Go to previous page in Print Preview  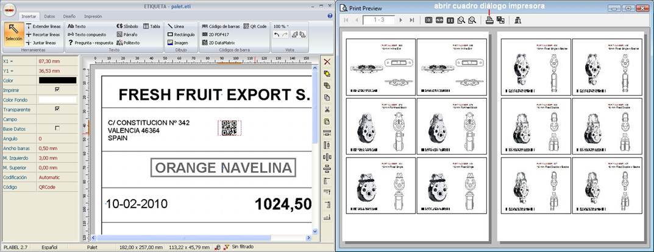357,20
